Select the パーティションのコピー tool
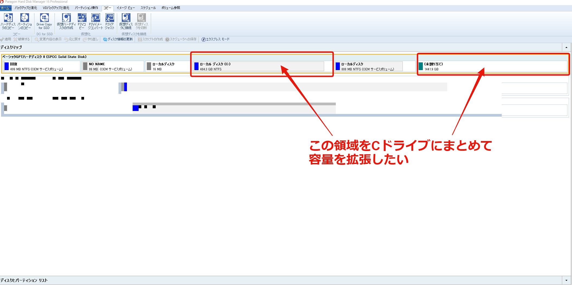572x285 pixels. (x=25, y=22)
